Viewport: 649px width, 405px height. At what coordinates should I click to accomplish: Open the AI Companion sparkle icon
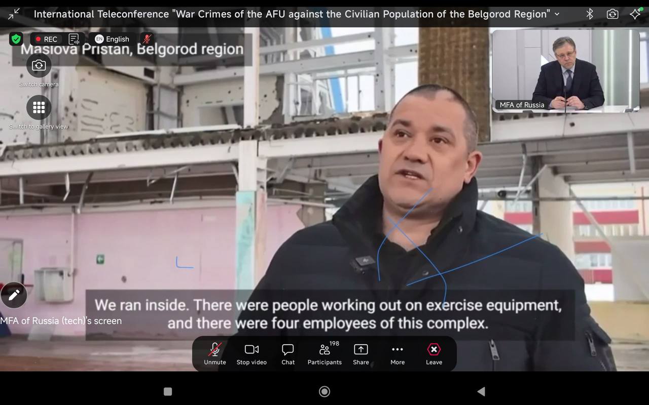tap(635, 14)
